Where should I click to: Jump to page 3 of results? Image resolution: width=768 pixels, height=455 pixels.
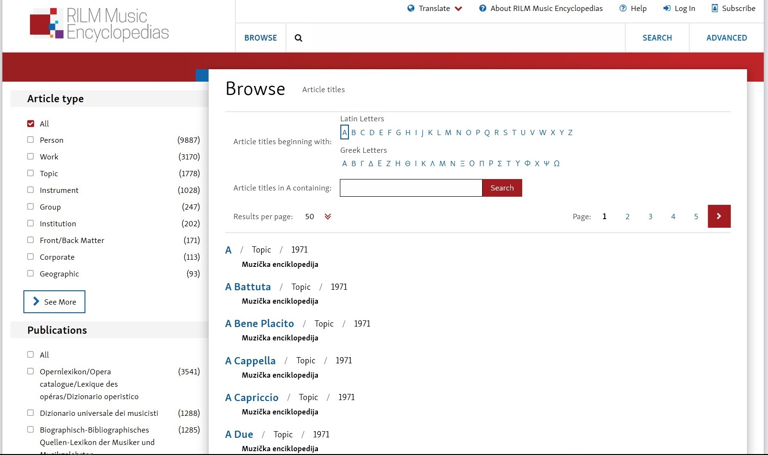650,217
